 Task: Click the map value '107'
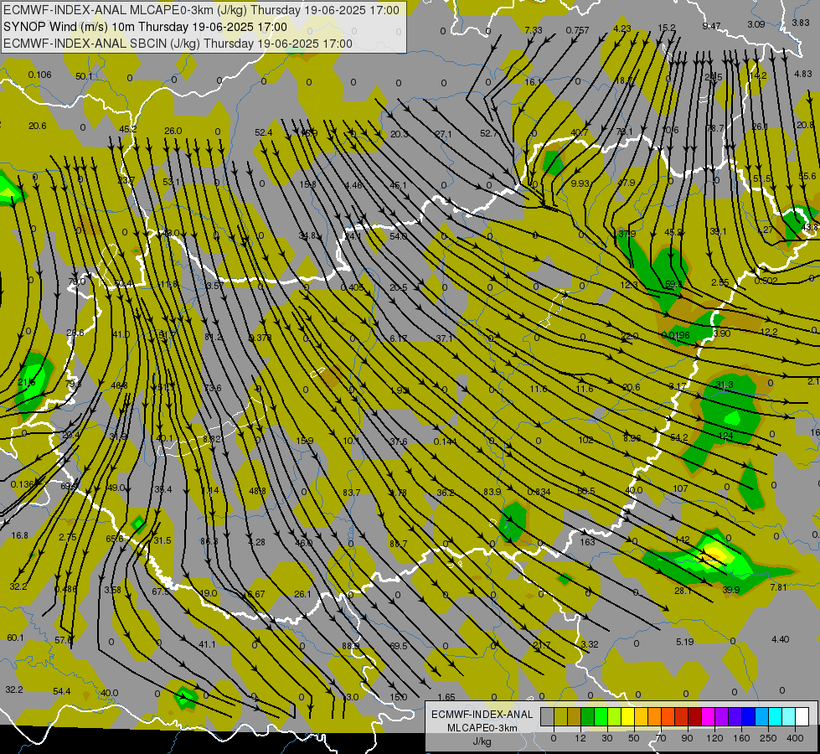(680, 488)
